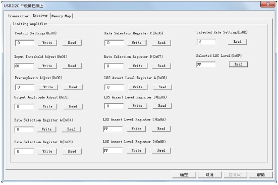The height and width of the screenshot is (185, 278).
Task: Write LOS Assert Level Register A (0x08)
Action: [x=138, y=87]
